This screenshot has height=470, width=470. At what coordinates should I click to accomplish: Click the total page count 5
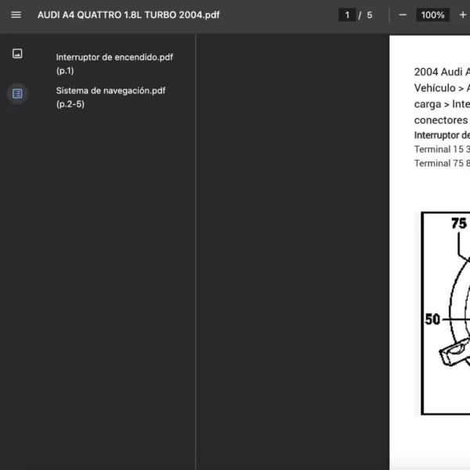coord(370,15)
